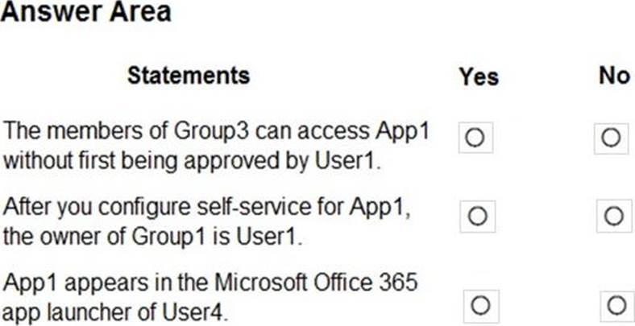Choose Yes for Group1 owner statement

coord(476,216)
